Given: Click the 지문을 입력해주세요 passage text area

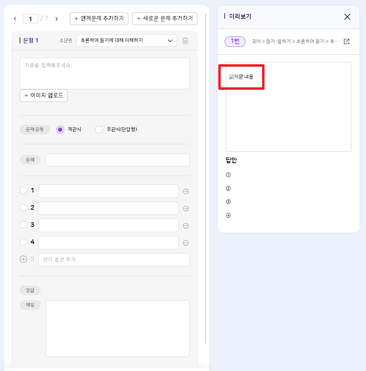Looking at the screenshot, I should point(104,73).
